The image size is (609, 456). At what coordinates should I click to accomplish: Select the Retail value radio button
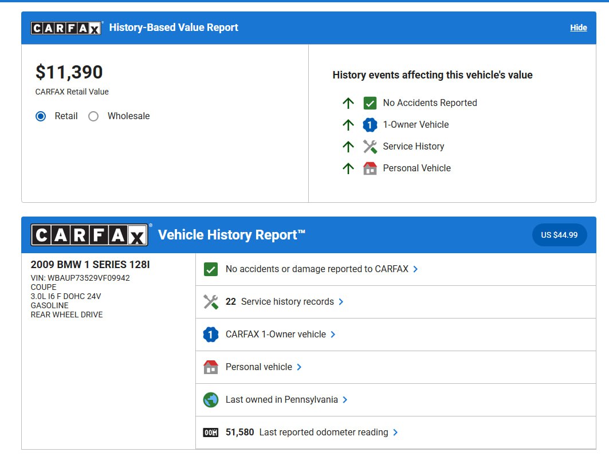(x=41, y=116)
